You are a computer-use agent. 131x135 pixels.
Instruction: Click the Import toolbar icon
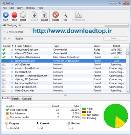(34, 15)
